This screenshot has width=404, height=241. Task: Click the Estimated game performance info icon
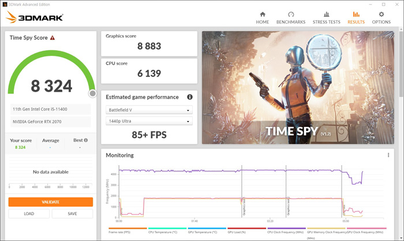point(190,97)
